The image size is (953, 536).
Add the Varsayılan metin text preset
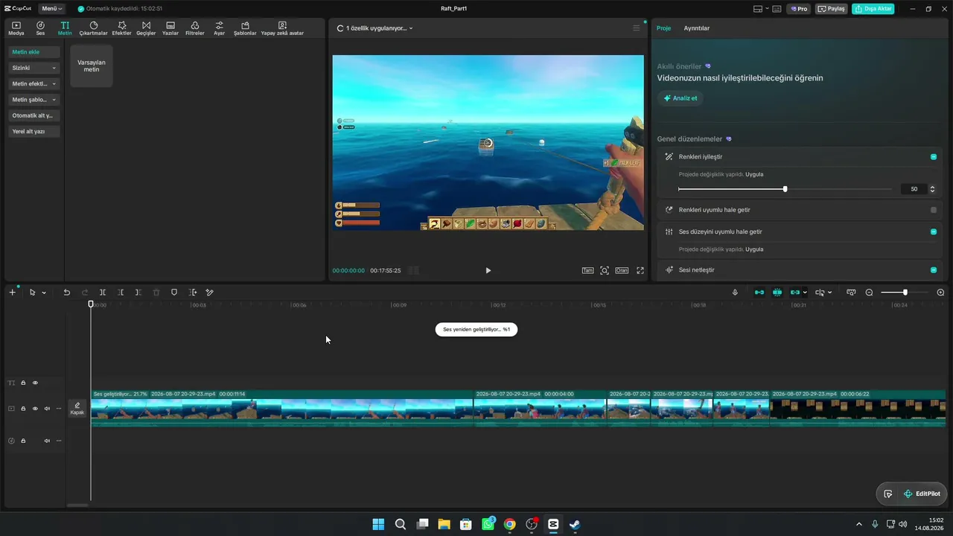click(x=92, y=66)
